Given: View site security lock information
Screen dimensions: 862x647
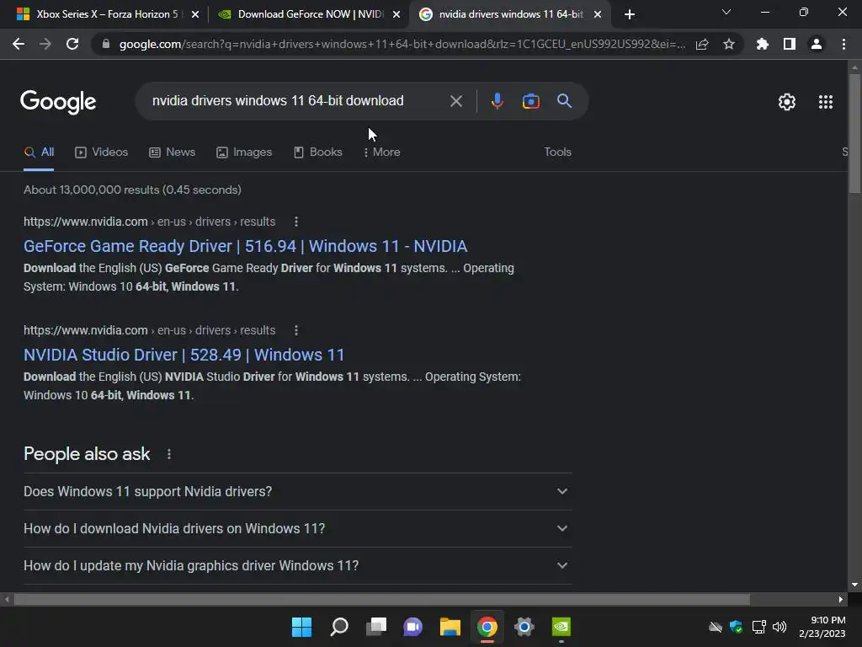Looking at the screenshot, I should [106, 44].
